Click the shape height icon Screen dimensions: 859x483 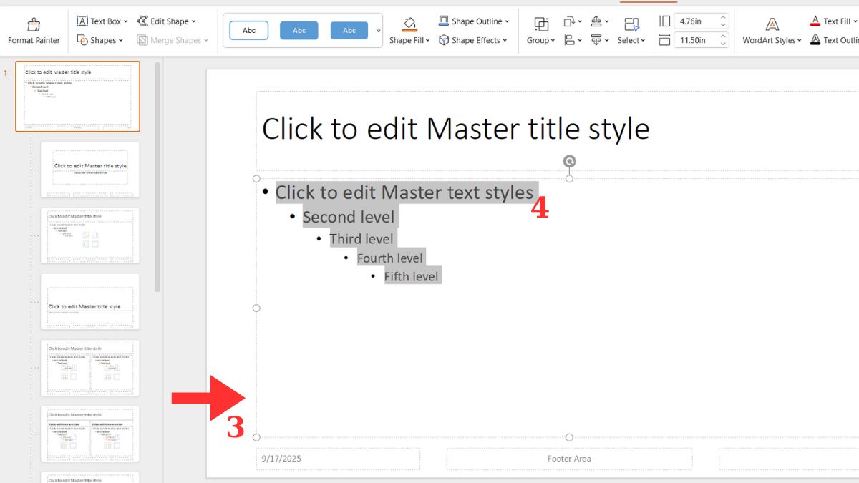(x=665, y=21)
